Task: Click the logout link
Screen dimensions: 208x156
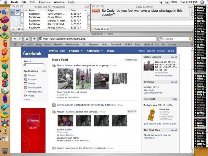Action: [x=170, y=51]
